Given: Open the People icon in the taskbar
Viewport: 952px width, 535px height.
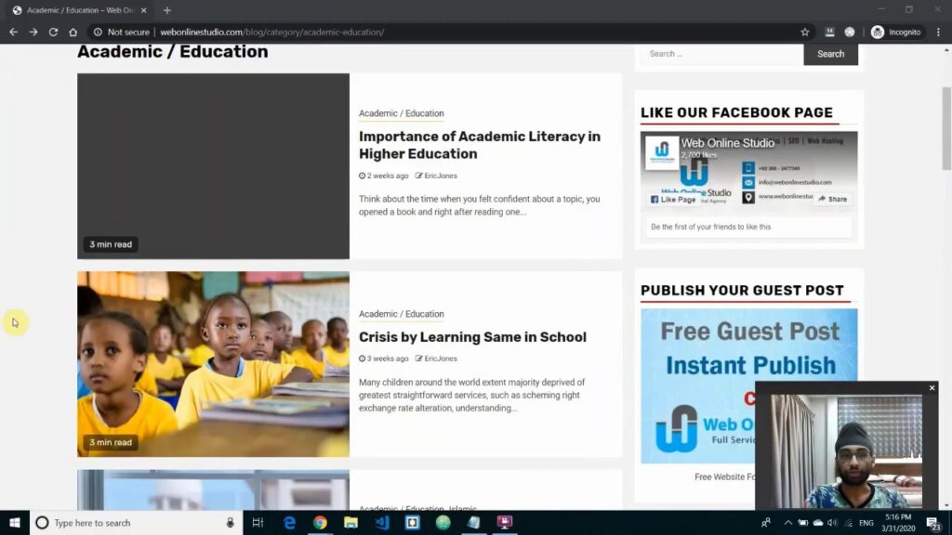Looking at the screenshot, I should coord(766,523).
